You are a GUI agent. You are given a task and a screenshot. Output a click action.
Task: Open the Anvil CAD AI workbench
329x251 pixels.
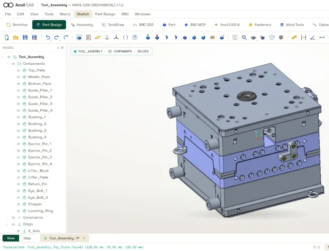coord(227,25)
